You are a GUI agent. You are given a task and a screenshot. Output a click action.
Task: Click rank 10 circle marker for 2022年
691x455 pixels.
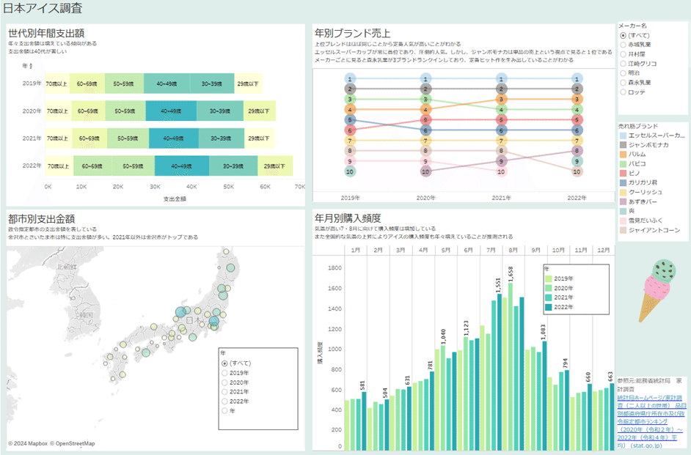(577, 171)
